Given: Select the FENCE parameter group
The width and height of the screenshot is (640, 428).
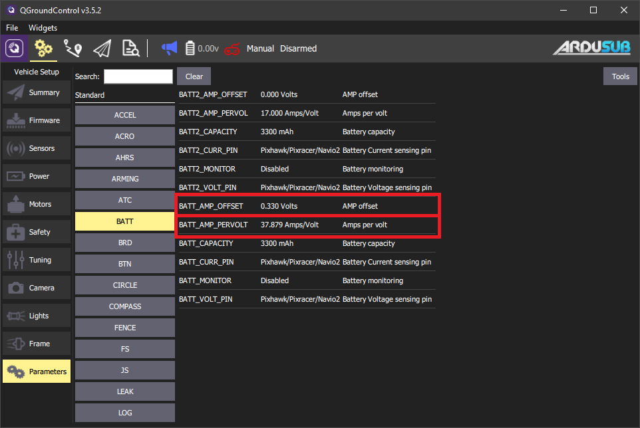Looking at the screenshot, I should point(125,328).
